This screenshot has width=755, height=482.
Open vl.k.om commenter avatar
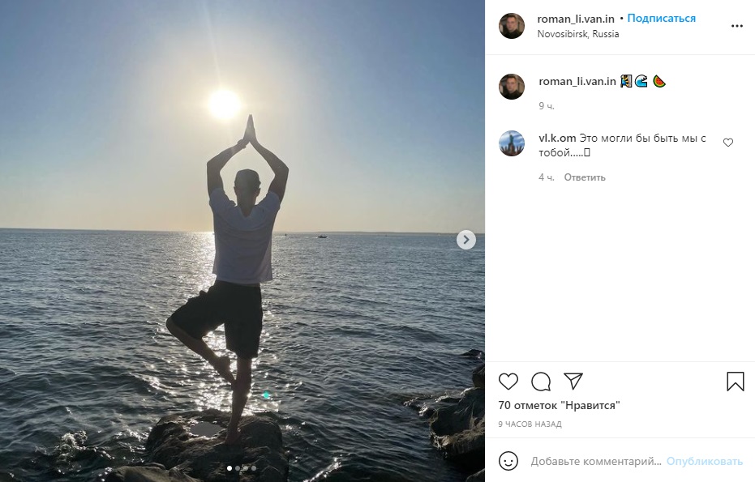[x=512, y=143]
